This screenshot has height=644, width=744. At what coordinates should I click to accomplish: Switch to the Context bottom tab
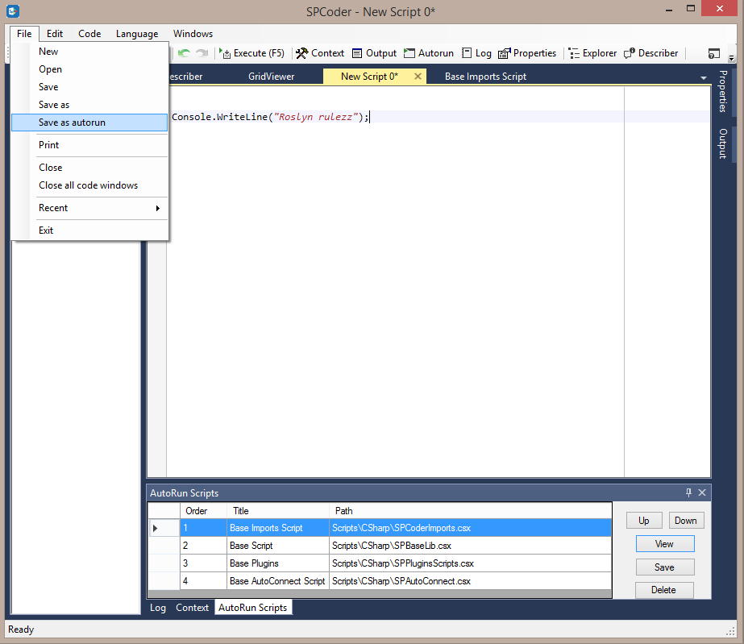click(x=192, y=608)
